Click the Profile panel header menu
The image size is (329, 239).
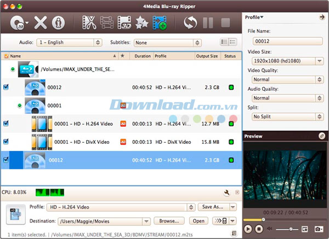point(254,18)
